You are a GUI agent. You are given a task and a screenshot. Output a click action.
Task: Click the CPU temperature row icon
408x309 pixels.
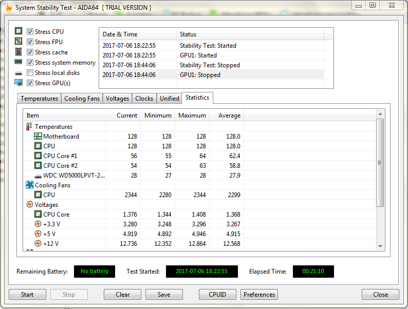pos(38,146)
